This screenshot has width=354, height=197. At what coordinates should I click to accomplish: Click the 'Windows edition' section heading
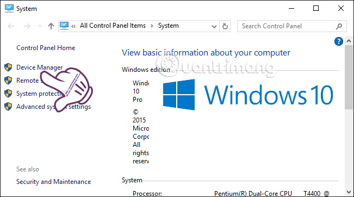(x=146, y=70)
